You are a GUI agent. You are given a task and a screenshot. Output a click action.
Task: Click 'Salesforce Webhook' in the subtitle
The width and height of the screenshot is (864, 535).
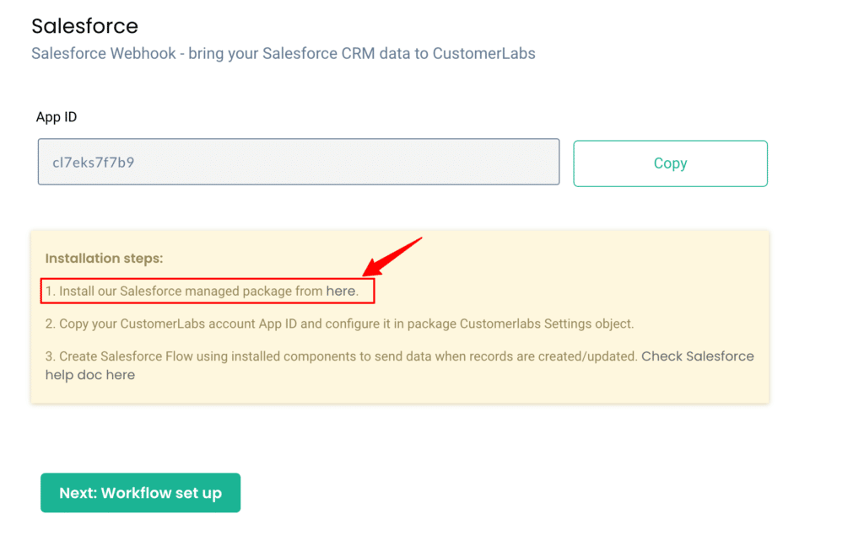click(105, 54)
